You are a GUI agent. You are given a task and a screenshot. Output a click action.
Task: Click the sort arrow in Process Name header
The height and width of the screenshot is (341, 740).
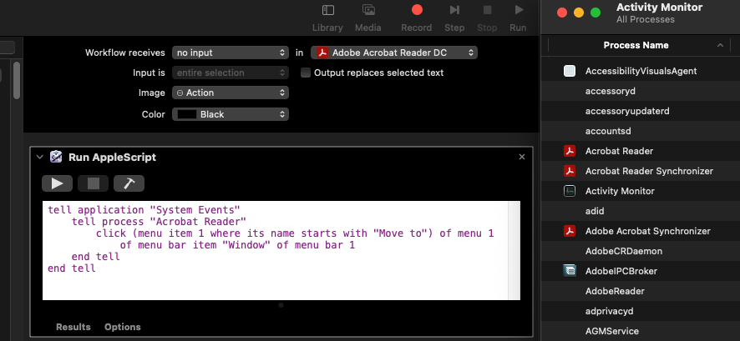coord(720,45)
